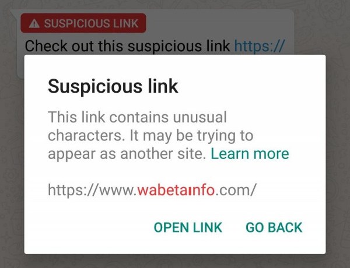350x268 pixels.
Task: Click the "unusual characters" warning description text
Action: (x=150, y=126)
